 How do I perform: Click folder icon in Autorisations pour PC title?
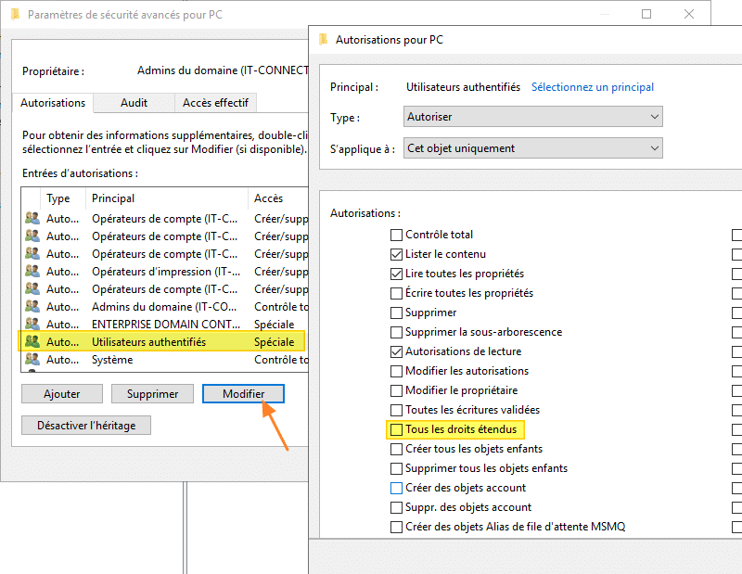pos(323,40)
